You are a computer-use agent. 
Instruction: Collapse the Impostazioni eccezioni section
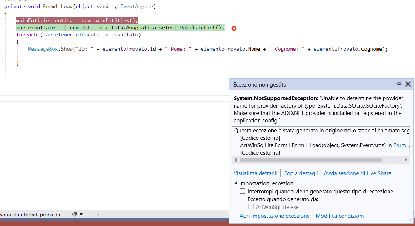coord(236,183)
